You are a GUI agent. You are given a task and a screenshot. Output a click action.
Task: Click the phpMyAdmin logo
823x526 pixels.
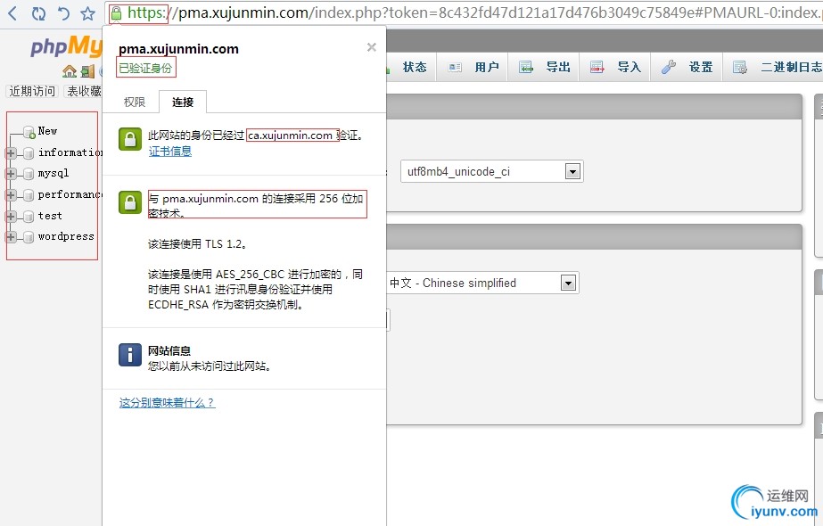click(66, 46)
